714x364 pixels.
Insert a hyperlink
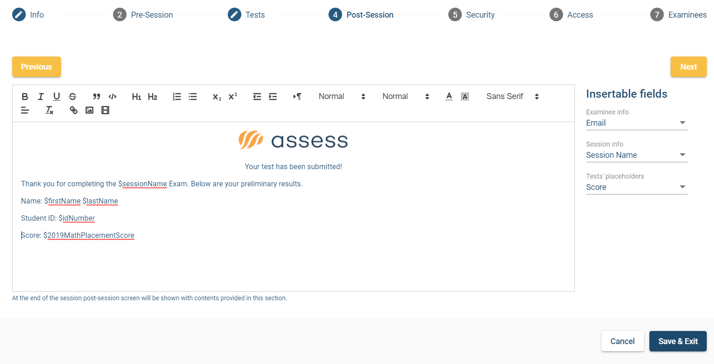point(73,110)
